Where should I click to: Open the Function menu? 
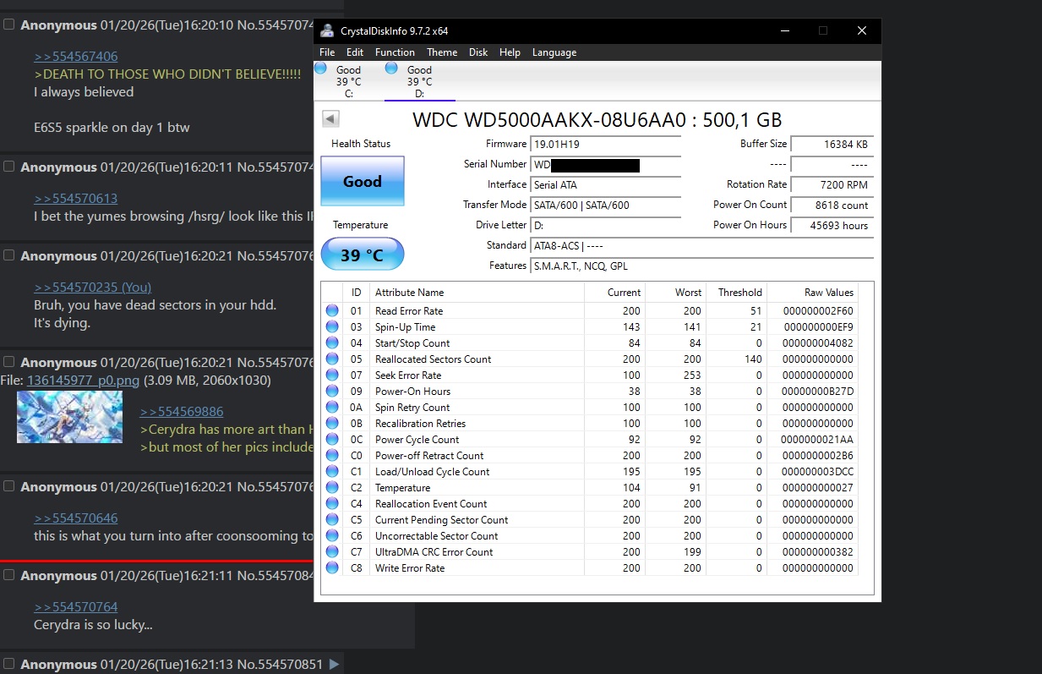tap(395, 52)
